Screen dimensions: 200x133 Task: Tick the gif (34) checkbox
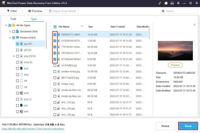point(17,50)
